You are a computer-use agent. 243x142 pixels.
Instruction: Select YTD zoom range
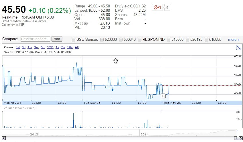point(50,47)
